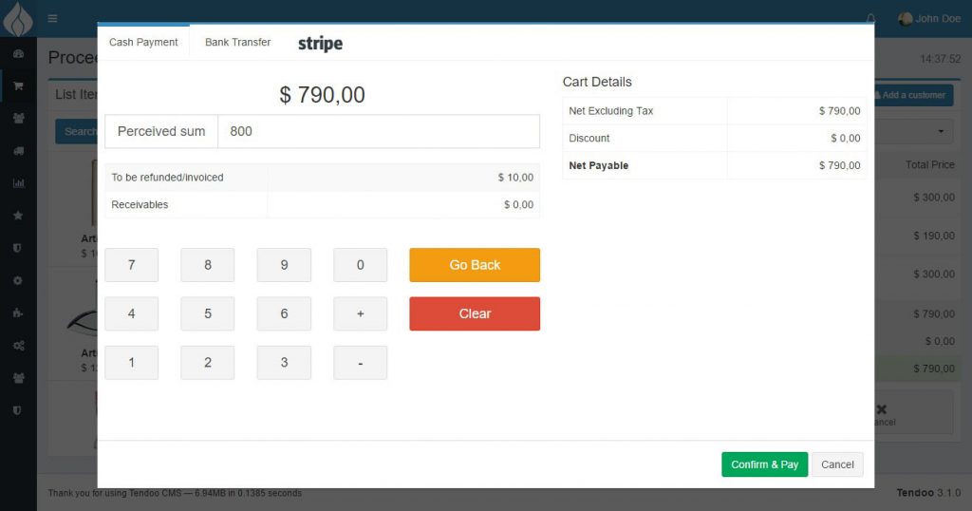Open the truck deliveries sidebar icon

coord(18,151)
